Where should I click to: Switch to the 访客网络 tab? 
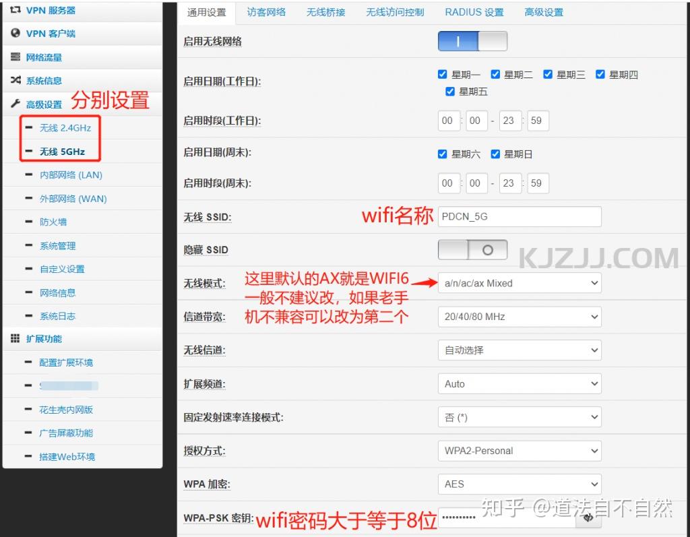click(266, 11)
